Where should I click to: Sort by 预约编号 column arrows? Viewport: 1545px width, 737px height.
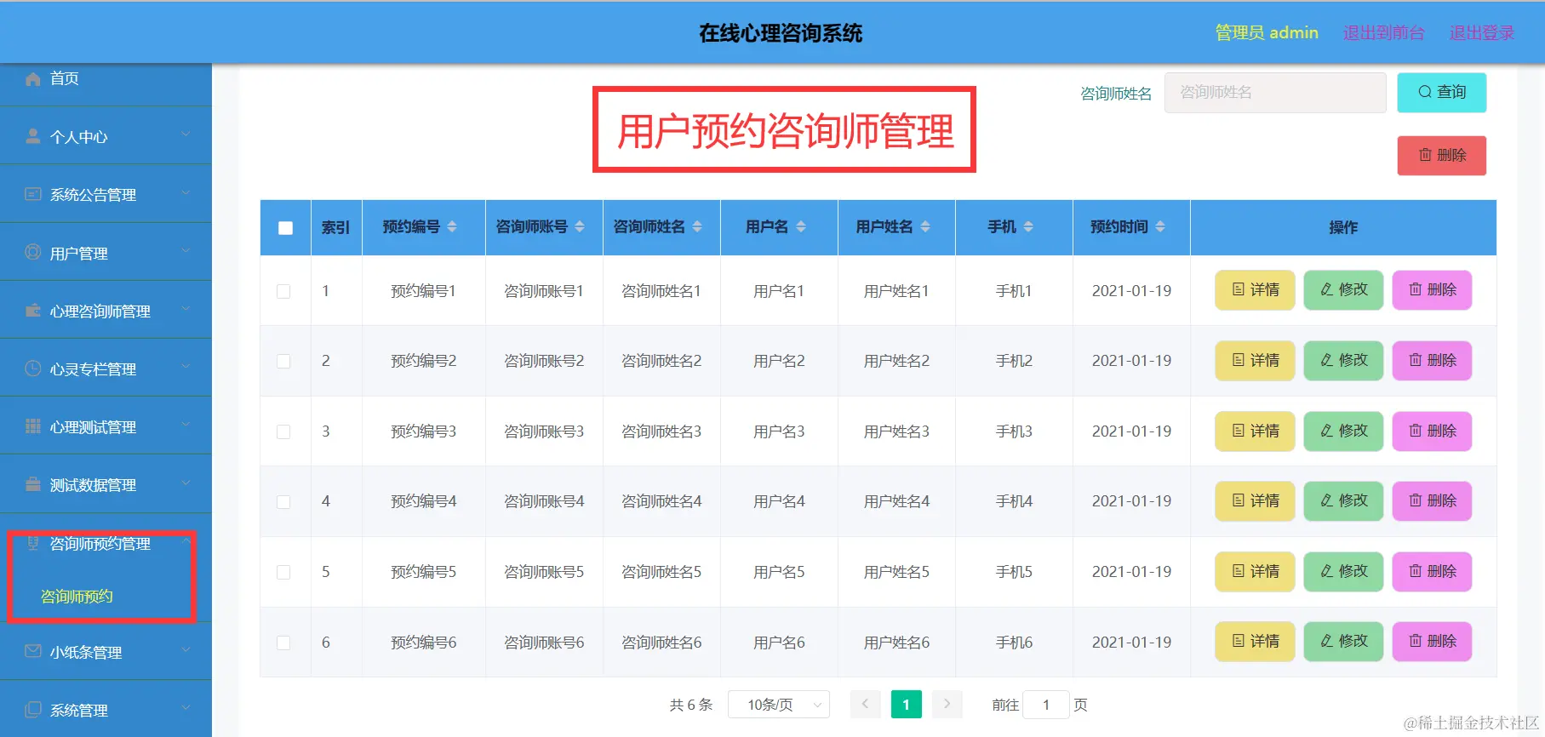452,226
